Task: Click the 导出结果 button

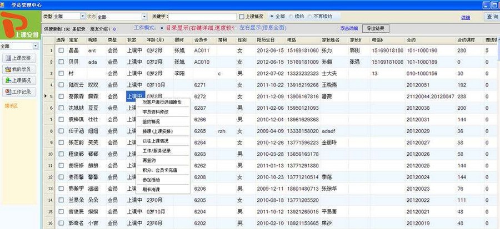Action: point(376,28)
